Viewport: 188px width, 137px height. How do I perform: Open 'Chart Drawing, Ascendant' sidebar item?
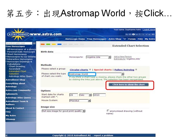[x=17, y=67]
